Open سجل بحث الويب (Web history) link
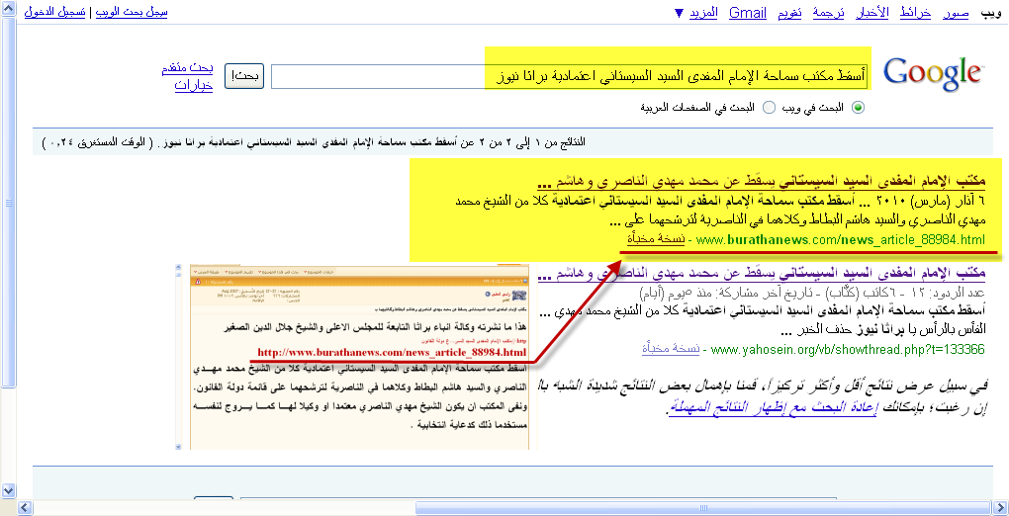Viewport: 1009px width, 516px height. click(132, 13)
